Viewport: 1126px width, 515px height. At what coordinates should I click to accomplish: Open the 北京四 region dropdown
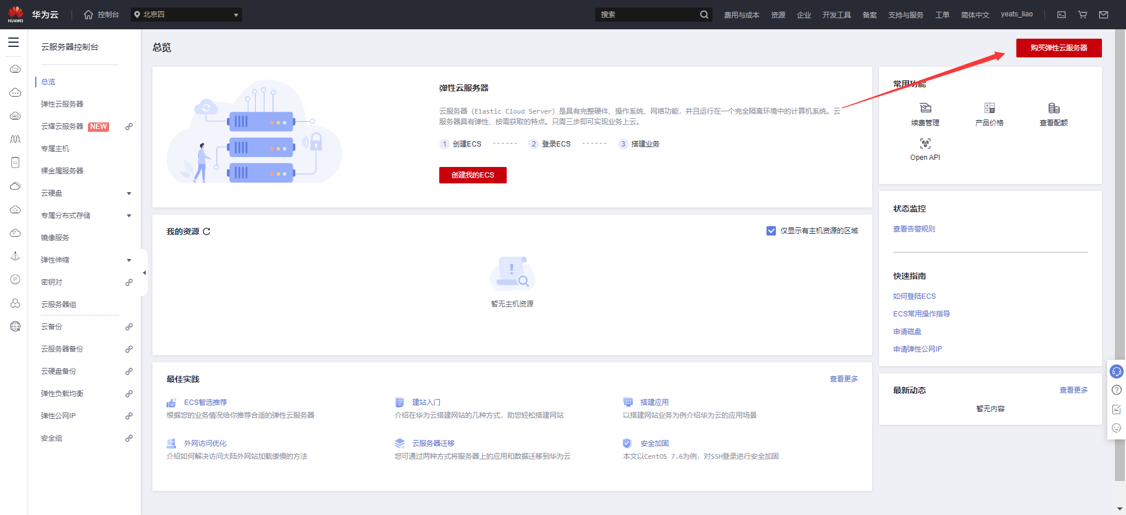point(186,15)
